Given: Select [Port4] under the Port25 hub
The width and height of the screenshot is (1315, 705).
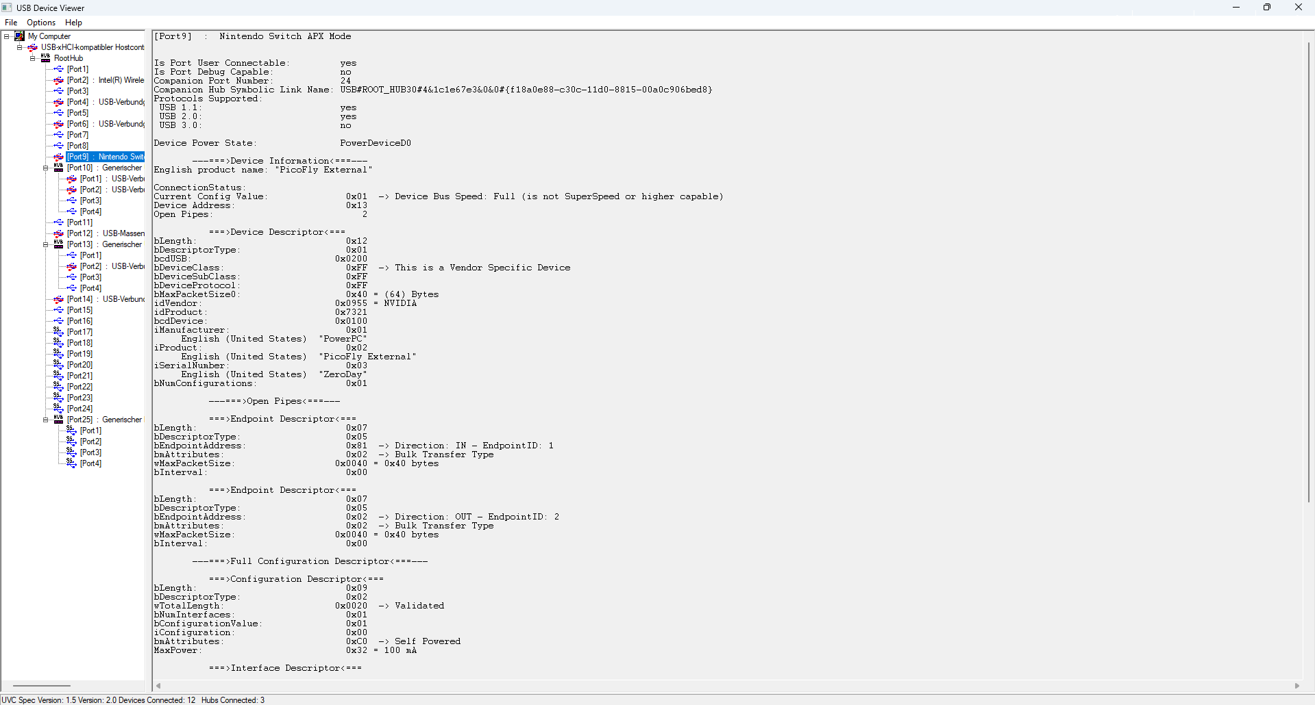Looking at the screenshot, I should (x=90, y=463).
